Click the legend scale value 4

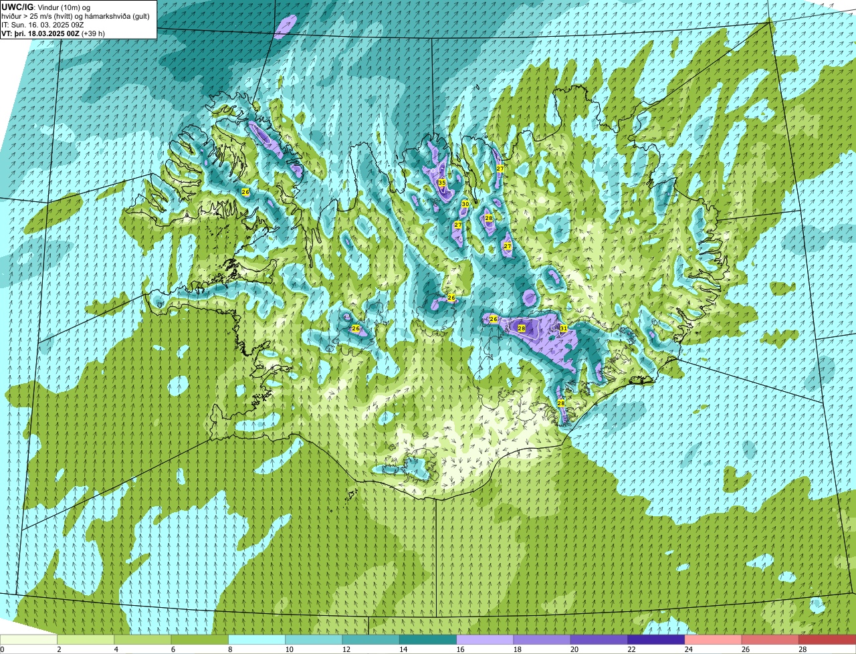click(116, 649)
